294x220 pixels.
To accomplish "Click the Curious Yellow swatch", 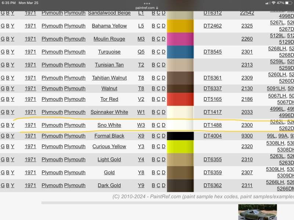I will pos(180,146).
